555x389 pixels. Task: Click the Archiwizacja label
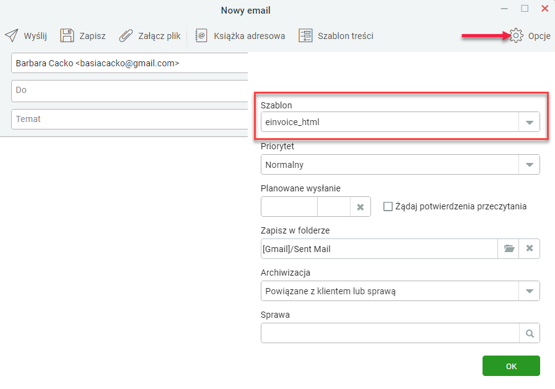286,273
